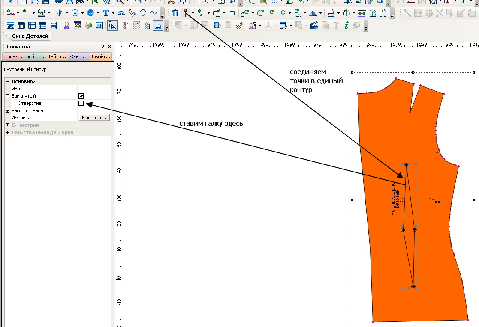Switch to the Показ... tab

click(x=13, y=56)
